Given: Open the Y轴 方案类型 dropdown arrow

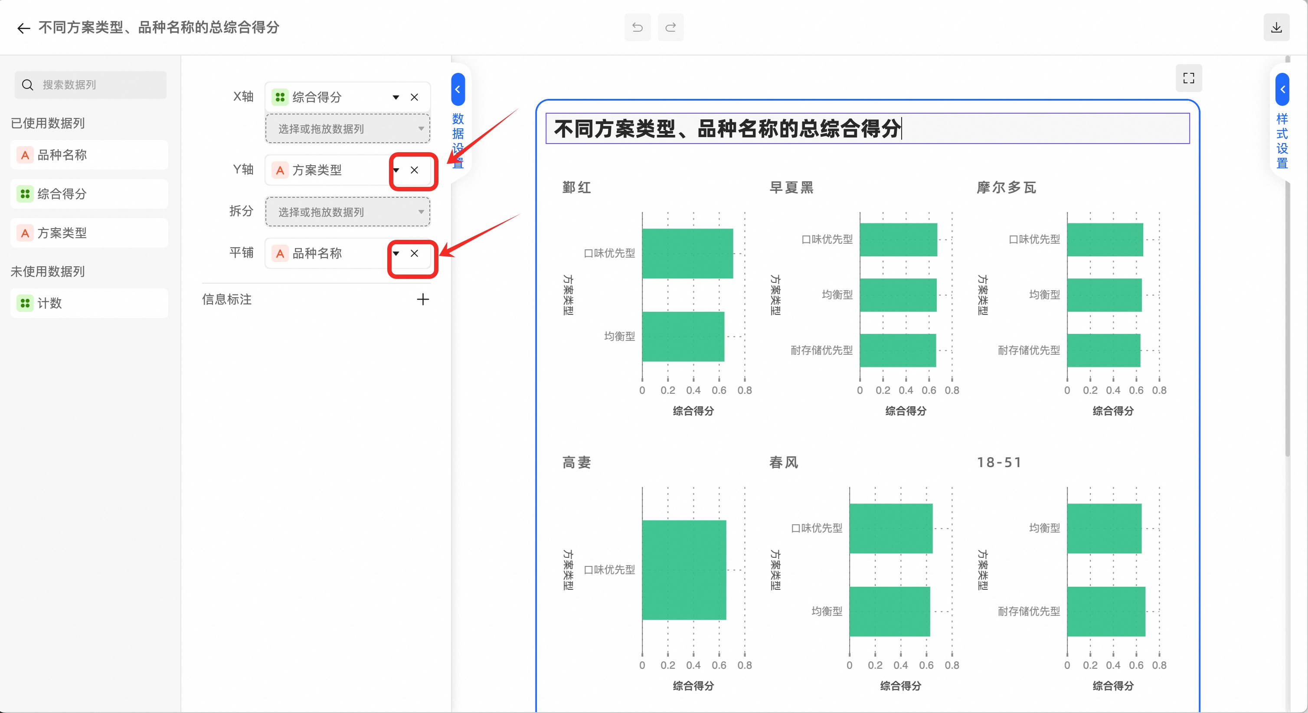Looking at the screenshot, I should tap(396, 170).
